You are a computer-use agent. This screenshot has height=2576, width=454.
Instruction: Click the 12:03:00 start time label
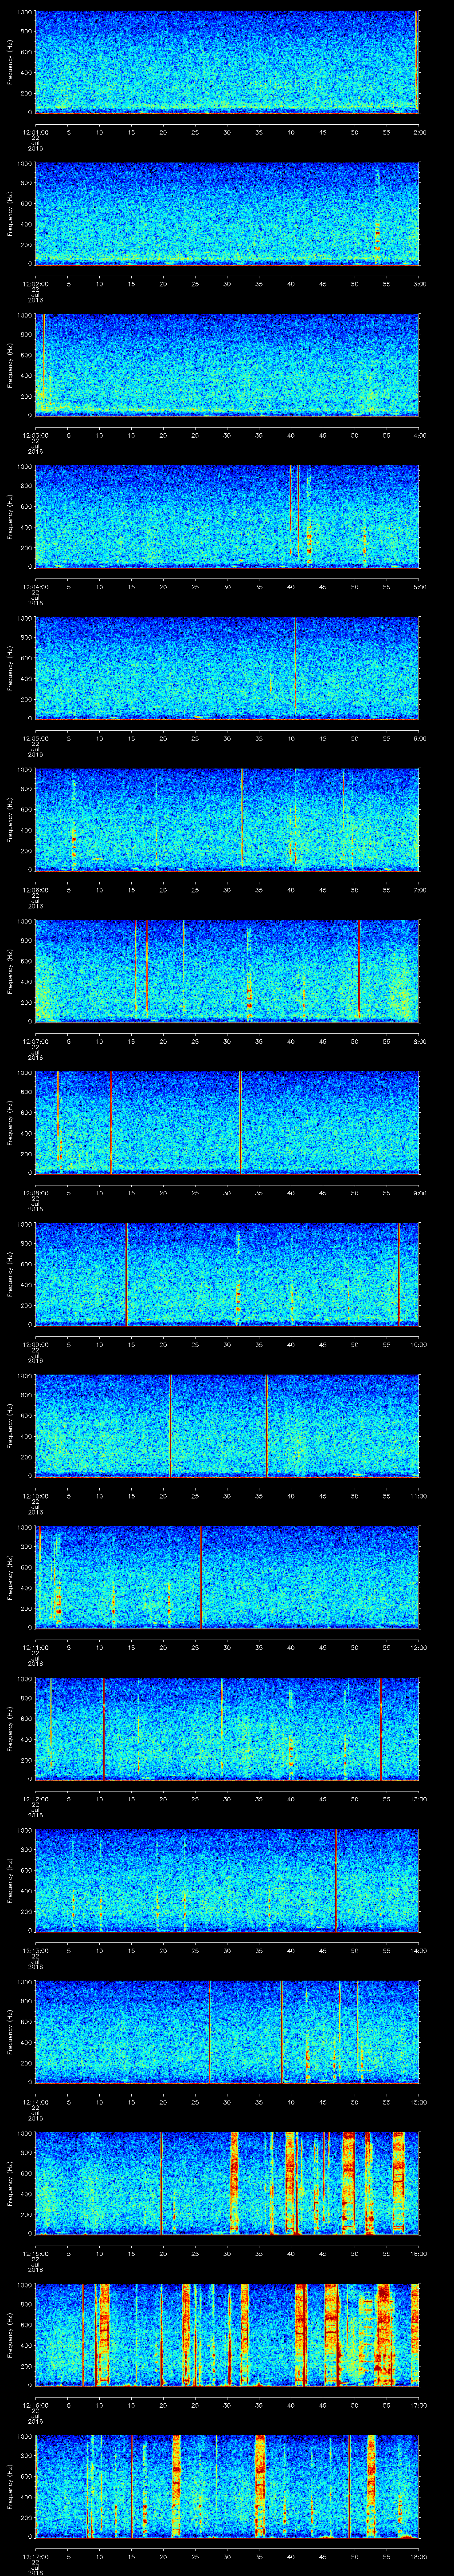(35, 435)
